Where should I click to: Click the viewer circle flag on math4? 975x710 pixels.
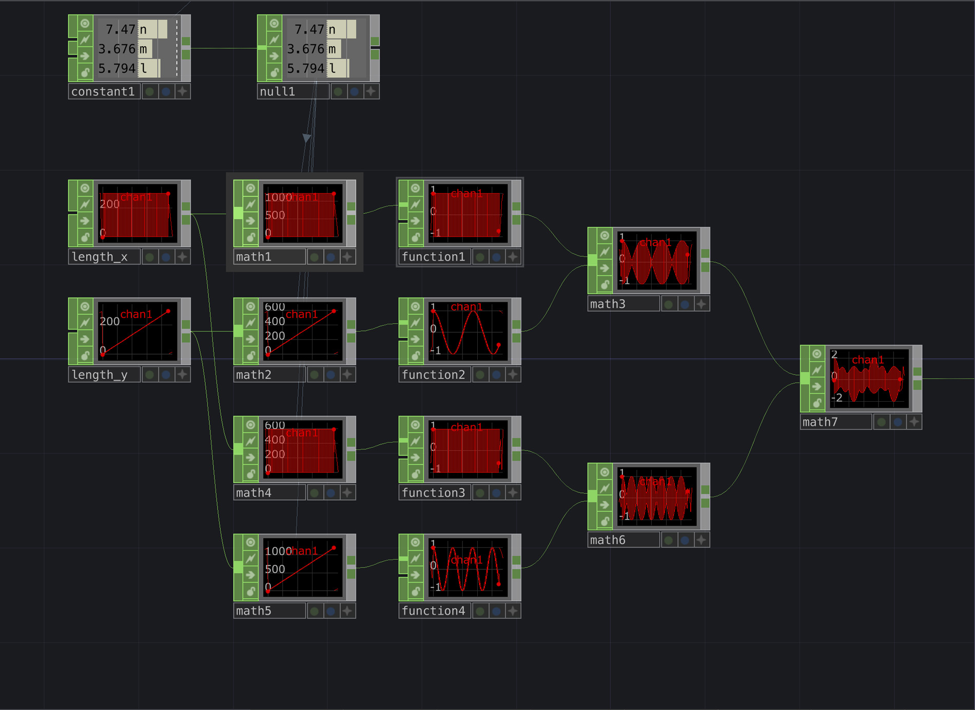[x=250, y=424]
